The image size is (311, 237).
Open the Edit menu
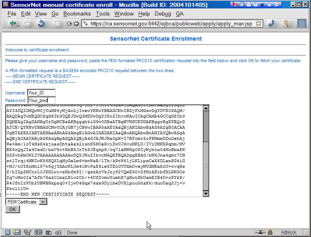coord(26,14)
